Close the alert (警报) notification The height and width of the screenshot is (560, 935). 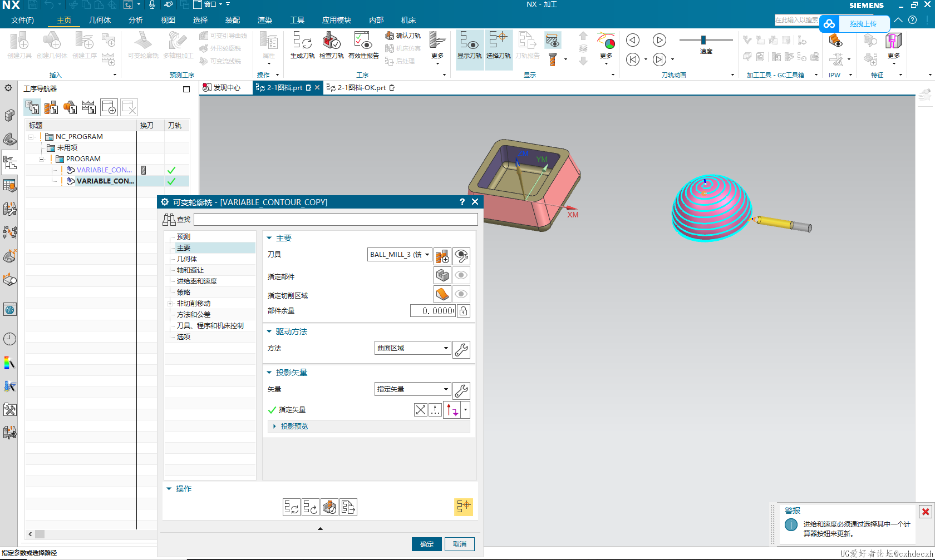(926, 512)
